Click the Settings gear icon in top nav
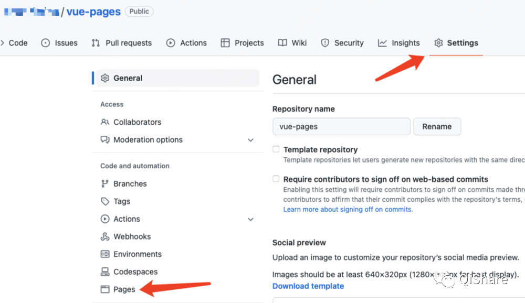This screenshot has height=303, width=525. [438, 43]
